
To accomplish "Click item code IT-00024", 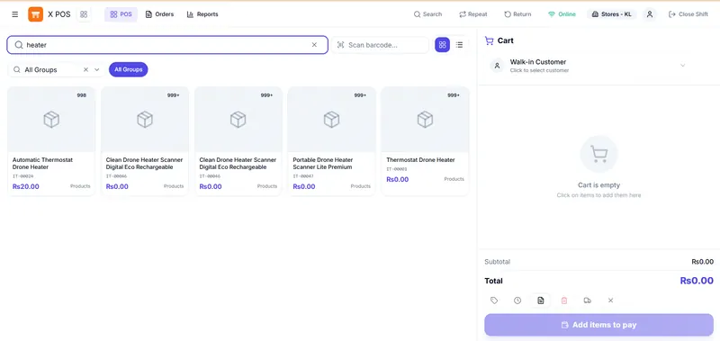I will [x=23, y=176].
